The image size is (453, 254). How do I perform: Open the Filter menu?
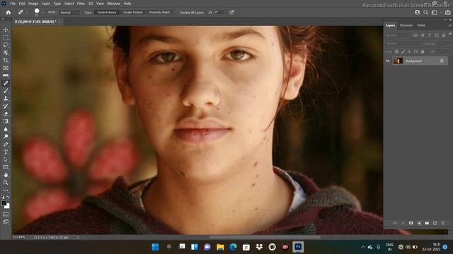click(x=81, y=4)
